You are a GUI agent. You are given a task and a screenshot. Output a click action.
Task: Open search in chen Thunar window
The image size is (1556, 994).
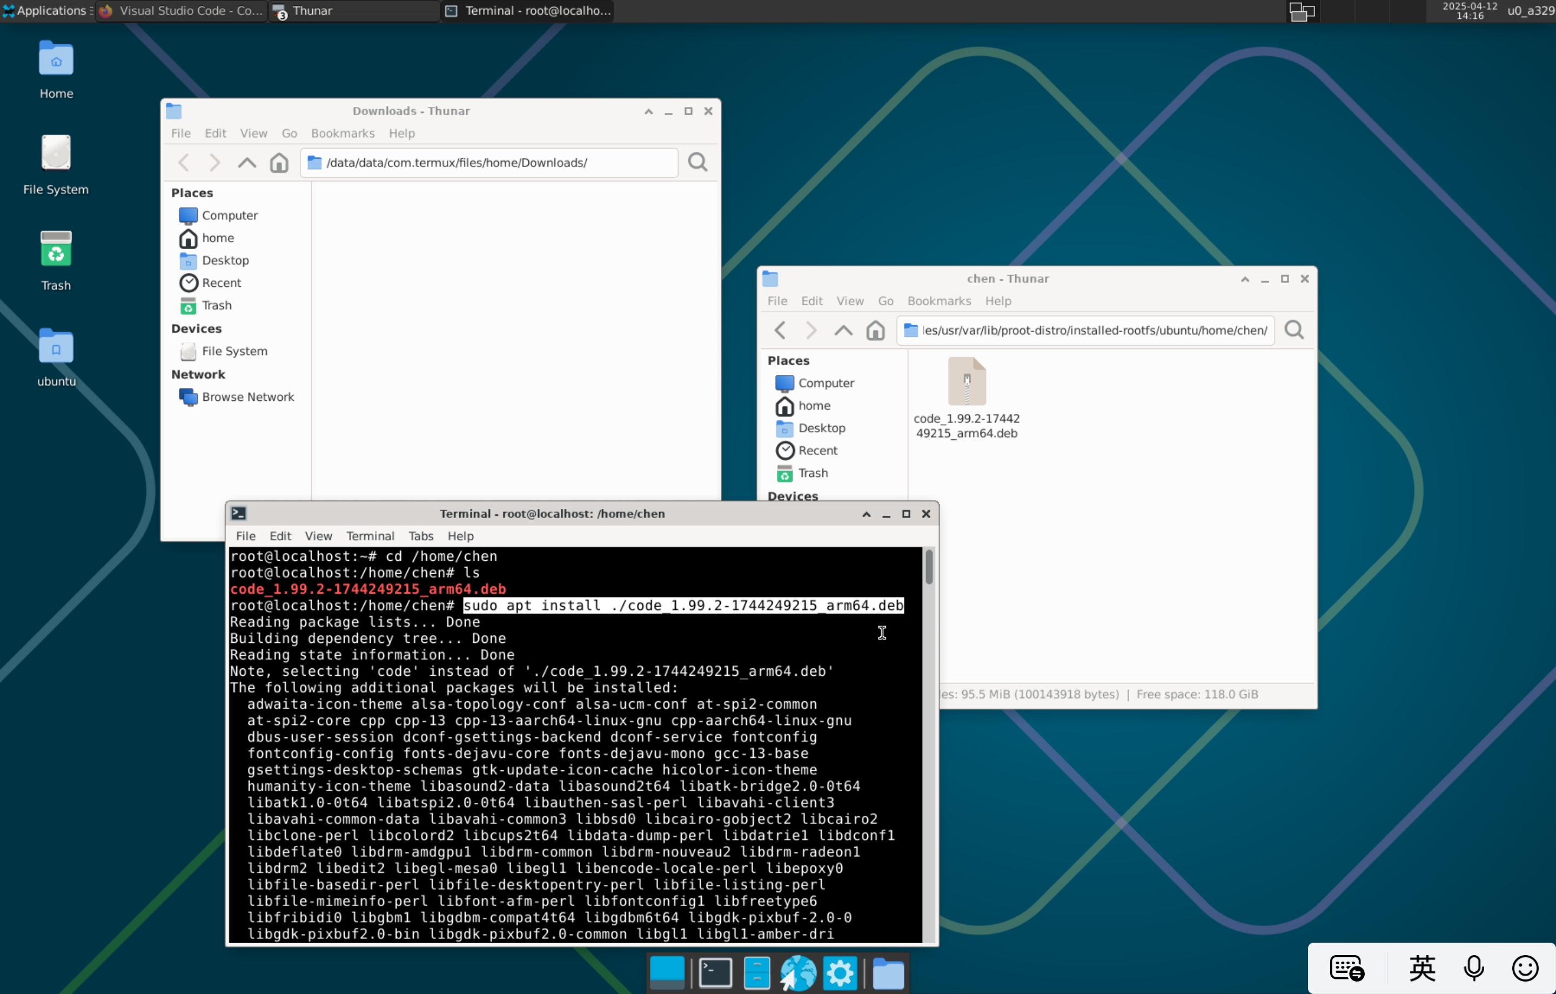pos(1293,330)
